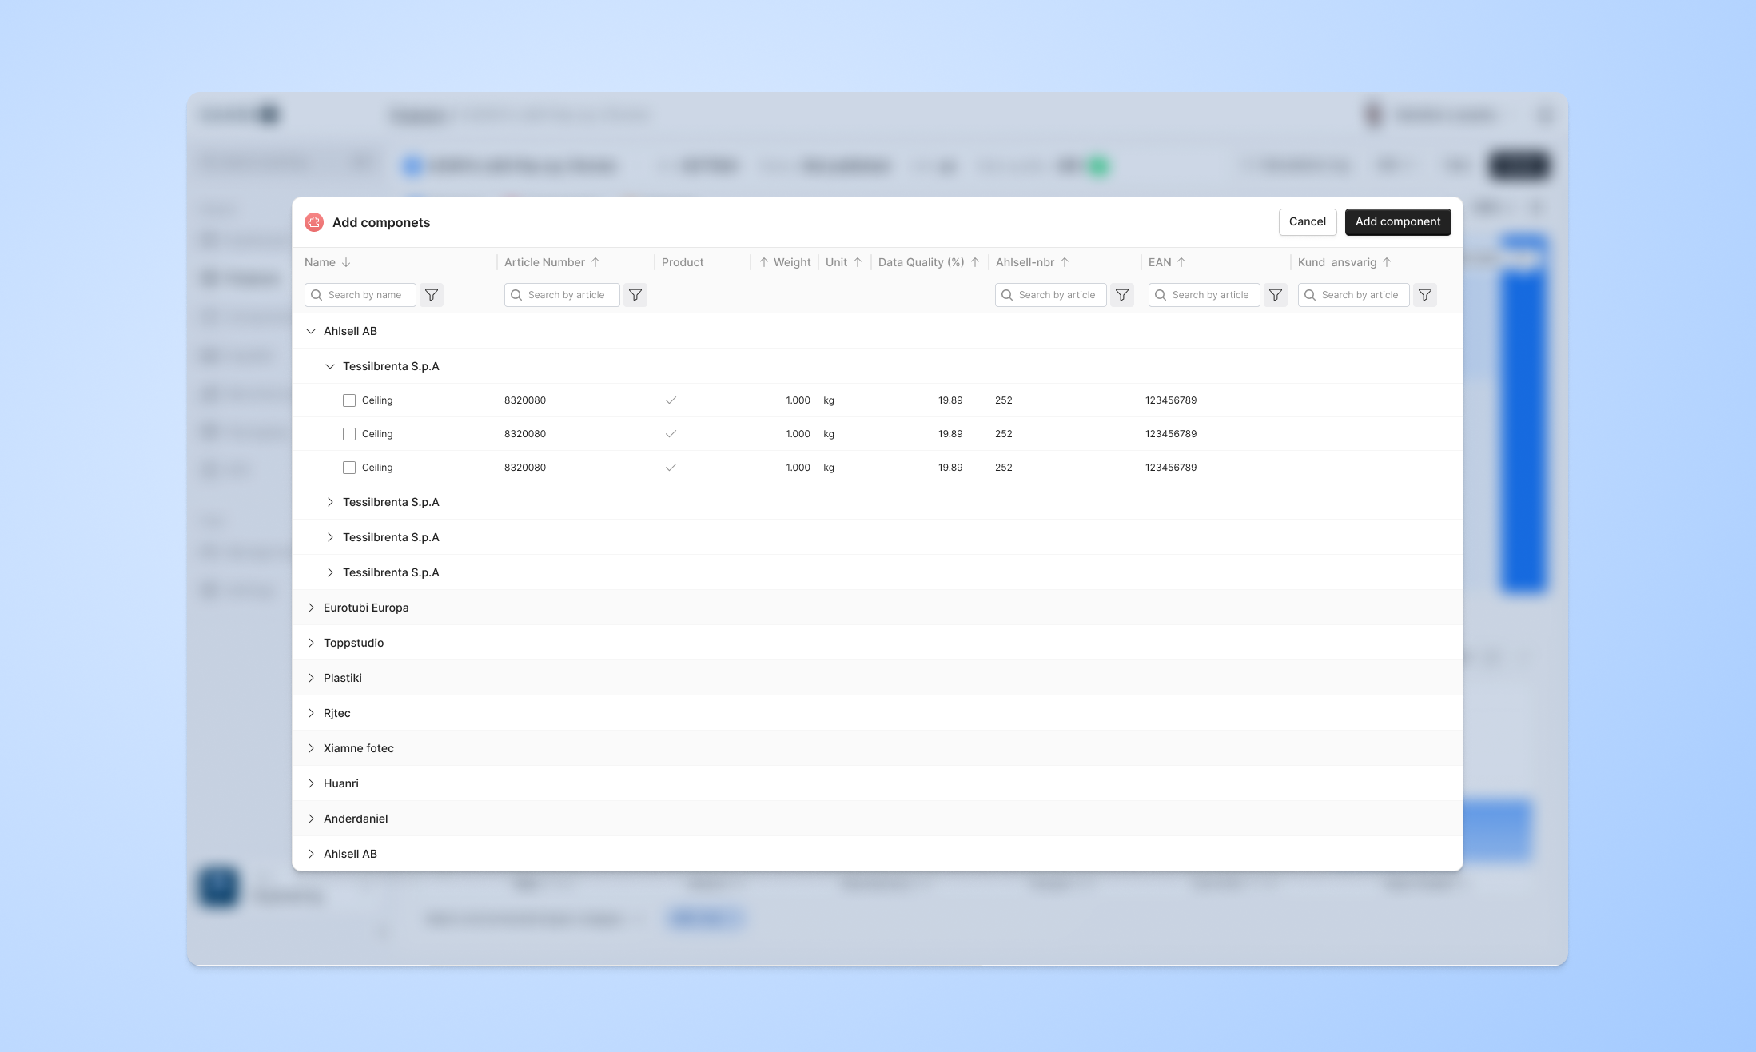The image size is (1756, 1052).
Task: Check the third Ceiling row checkbox
Action: 349,468
